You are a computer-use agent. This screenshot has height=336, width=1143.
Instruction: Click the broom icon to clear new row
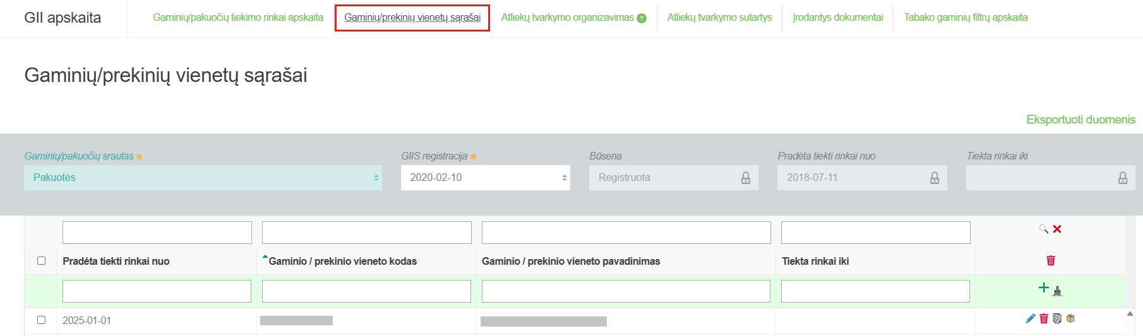click(x=1058, y=291)
